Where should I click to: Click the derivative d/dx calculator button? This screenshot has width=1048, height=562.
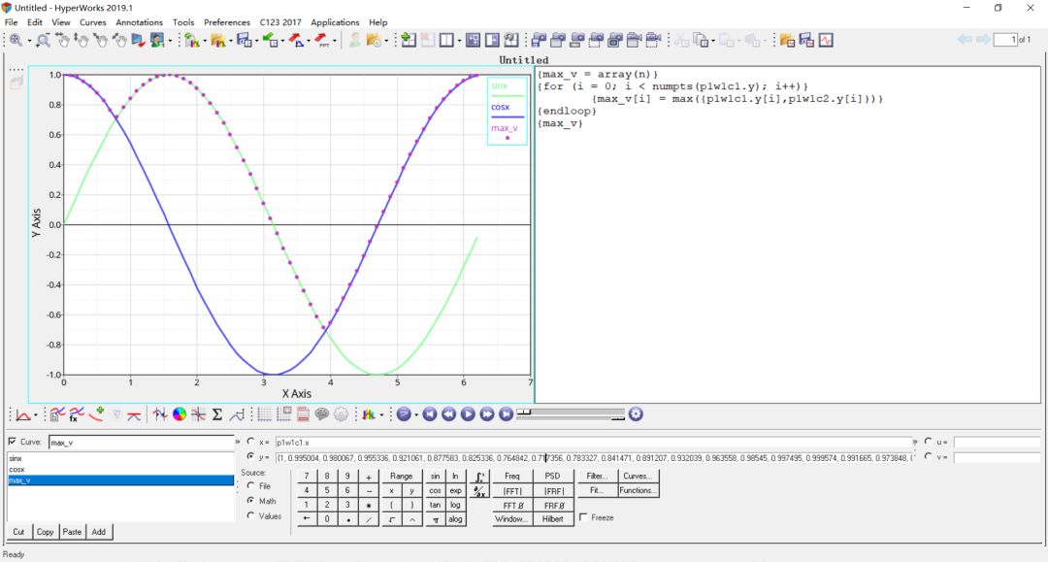479,491
